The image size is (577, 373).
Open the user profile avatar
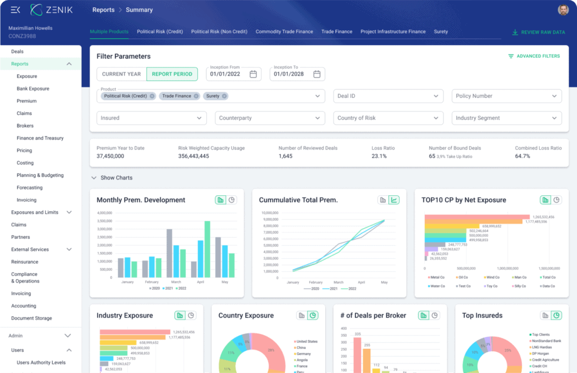(x=563, y=10)
